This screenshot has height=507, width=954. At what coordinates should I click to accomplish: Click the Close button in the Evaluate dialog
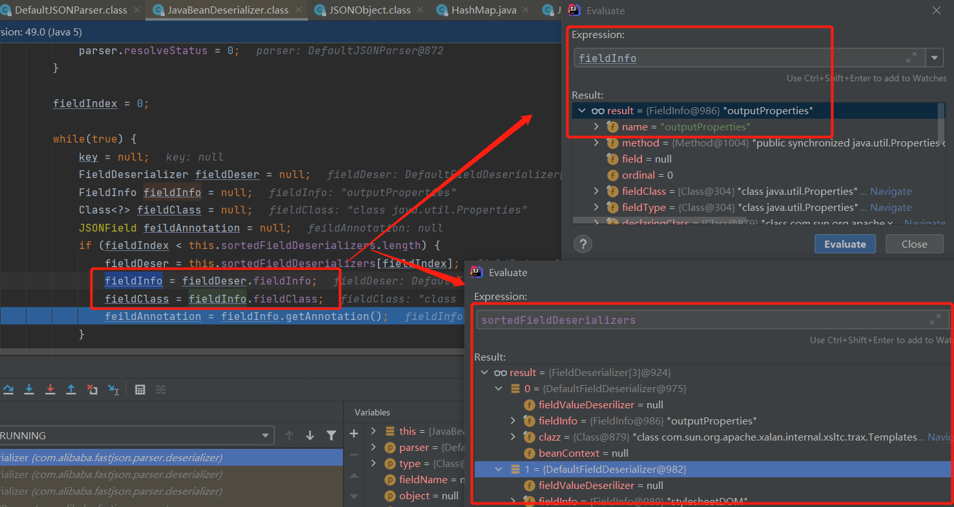click(x=914, y=244)
